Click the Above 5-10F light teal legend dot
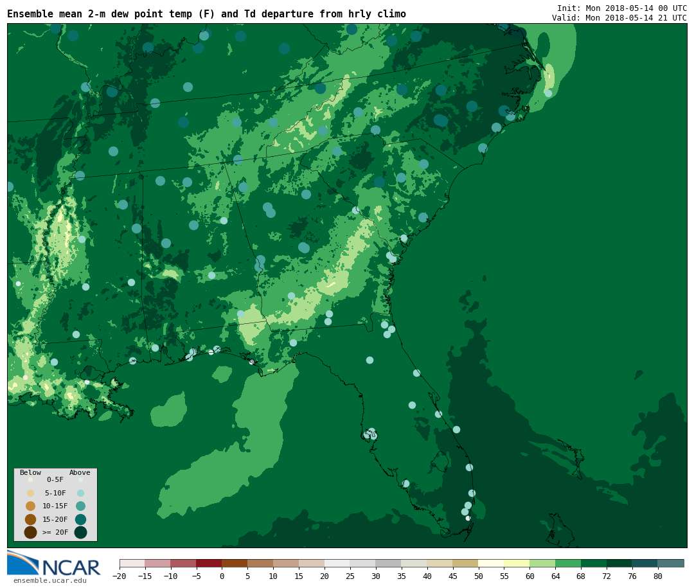 [80, 493]
